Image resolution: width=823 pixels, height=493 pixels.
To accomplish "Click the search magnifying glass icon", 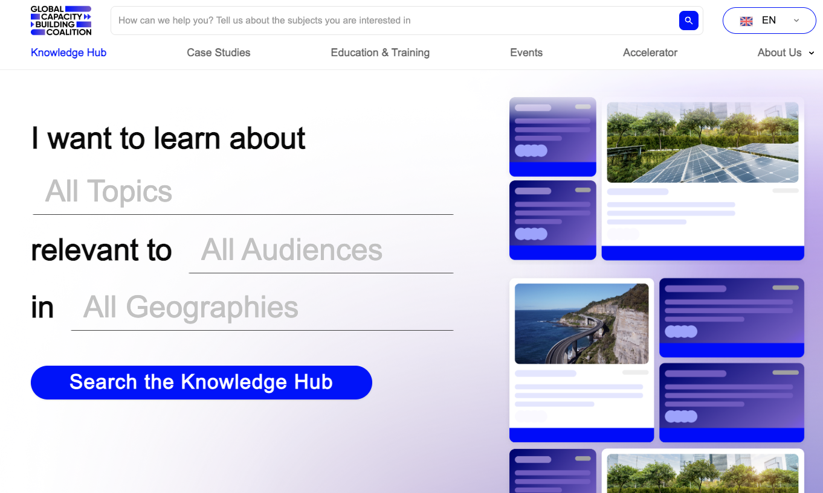I will tap(688, 20).
